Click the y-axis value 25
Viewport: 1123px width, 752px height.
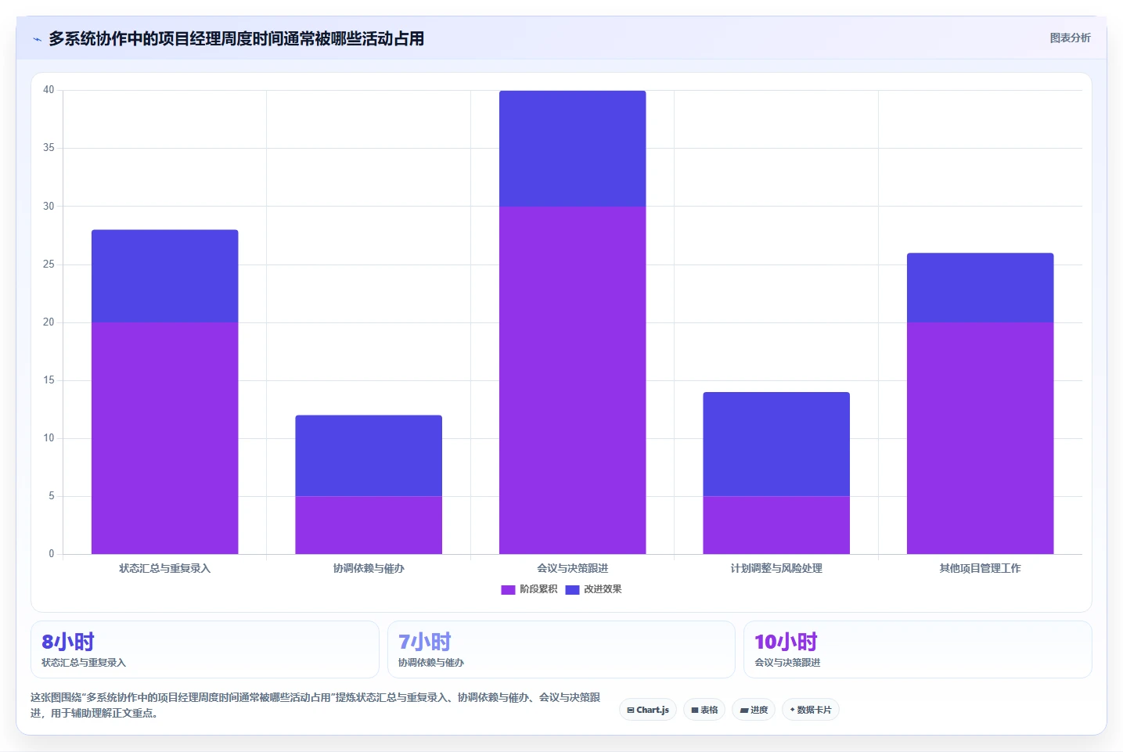click(x=49, y=264)
